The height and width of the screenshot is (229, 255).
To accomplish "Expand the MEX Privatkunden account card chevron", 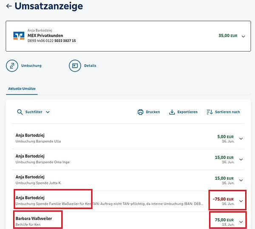I will pyautogui.click(x=243, y=36).
